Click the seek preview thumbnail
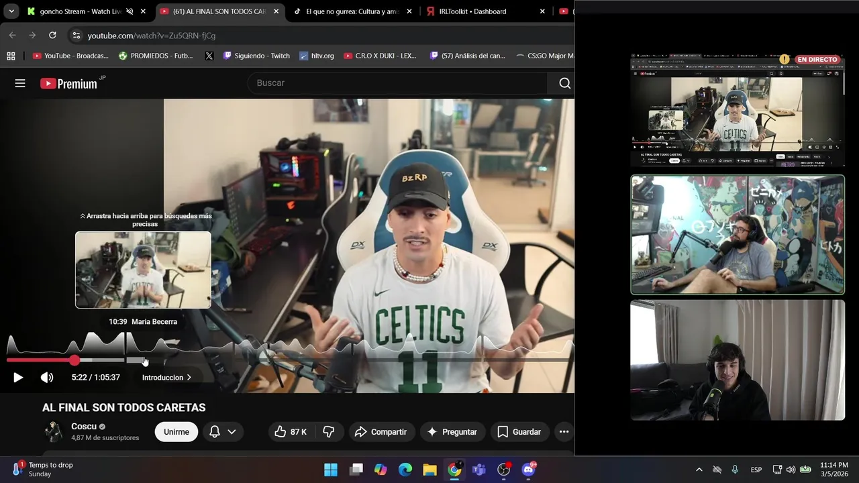This screenshot has width=859, height=483. (143, 270)
